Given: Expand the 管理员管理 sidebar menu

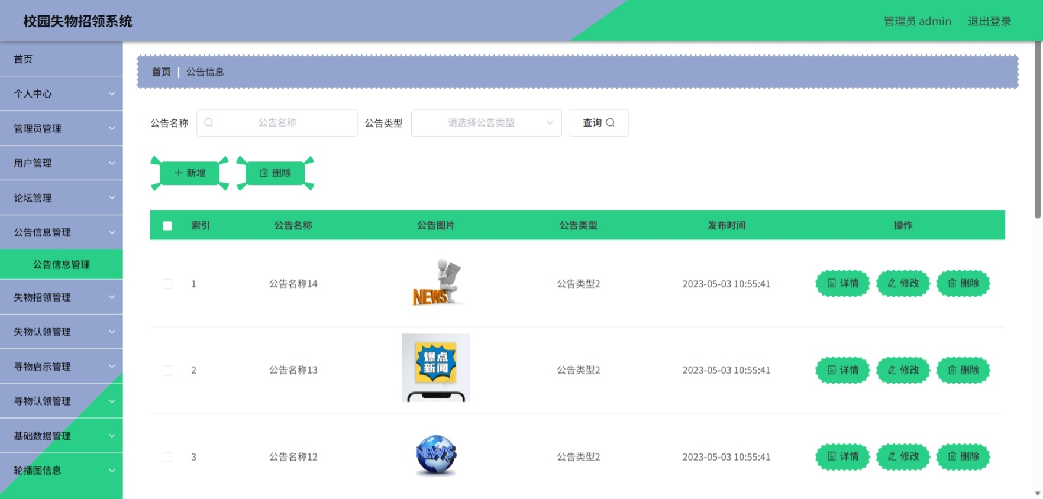Looking at the screenshot, I should (62, 128).
